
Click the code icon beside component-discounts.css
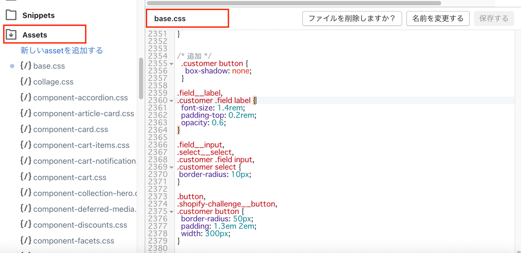click(x=26, y=225)
